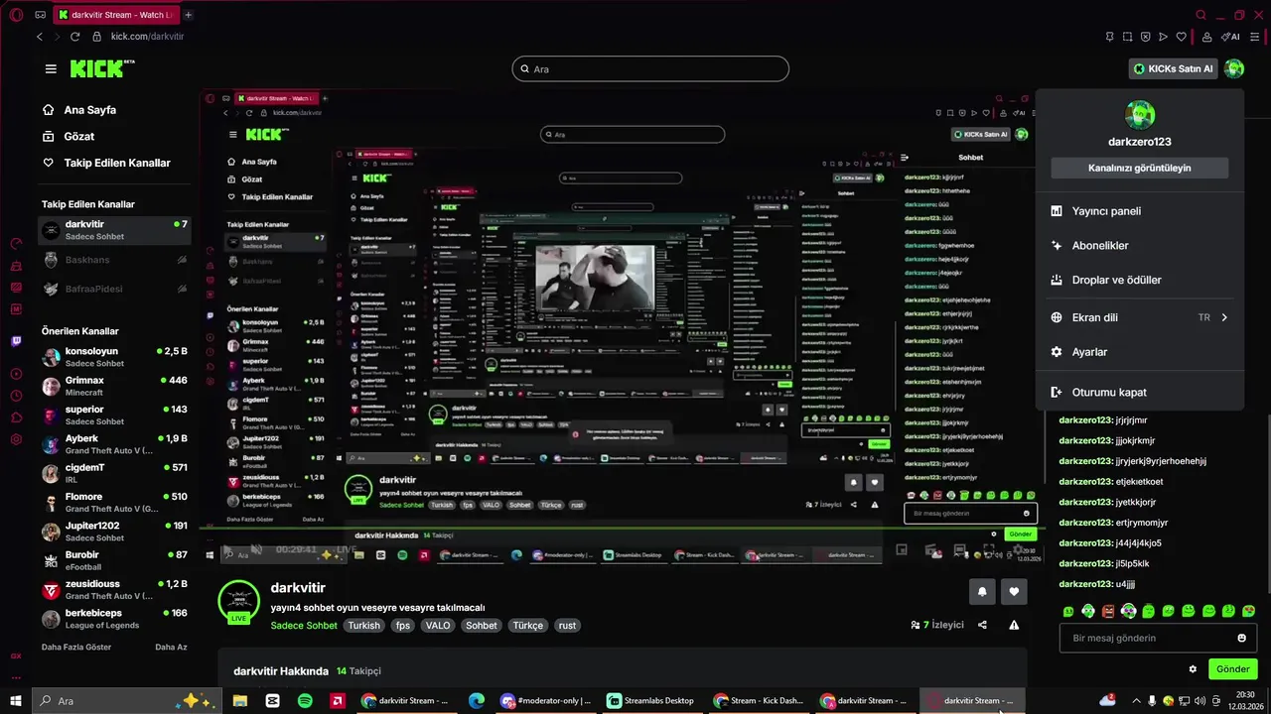Screen dimensions: 1271x714
Task: Reload the page in Opera
Action: point(75,37)
